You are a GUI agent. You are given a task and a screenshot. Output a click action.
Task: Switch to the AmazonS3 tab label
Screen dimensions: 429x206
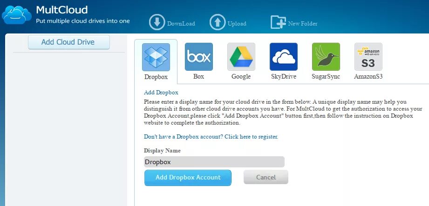(368, 77)
